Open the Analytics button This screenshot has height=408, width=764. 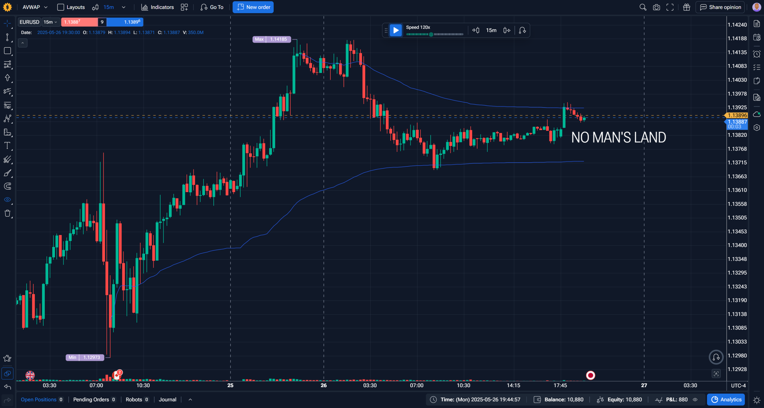pos(726,400)
